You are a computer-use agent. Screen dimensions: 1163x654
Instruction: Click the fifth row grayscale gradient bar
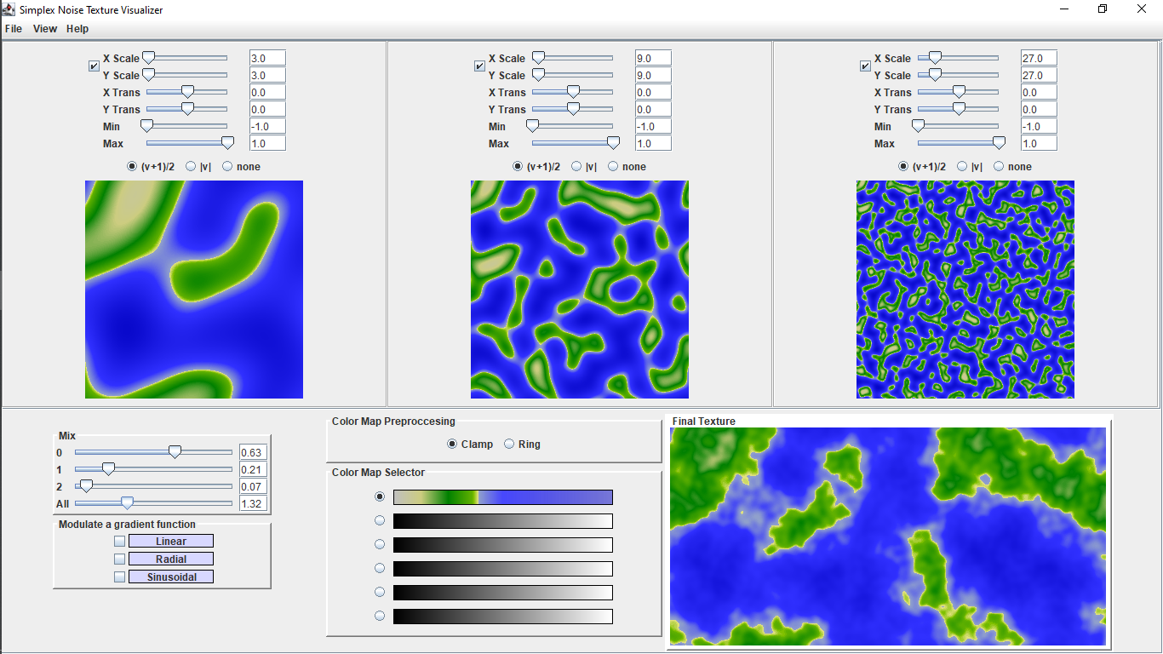502,593
